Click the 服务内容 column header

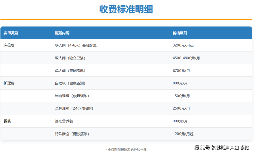(x=62, y=33)
